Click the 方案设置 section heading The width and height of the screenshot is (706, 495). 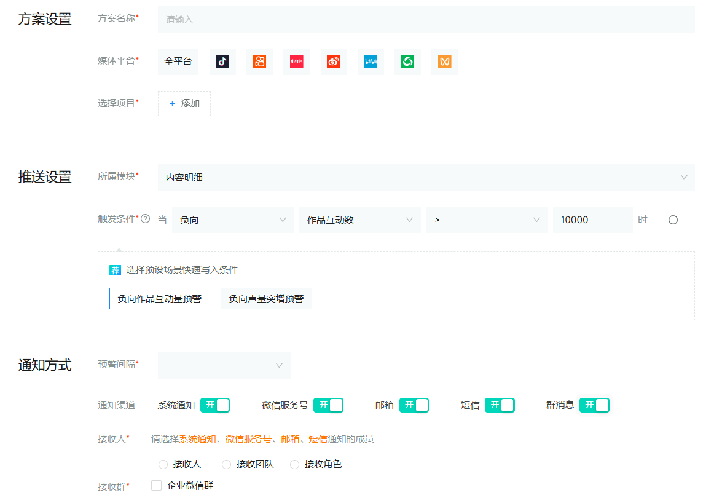click(45, 19)
